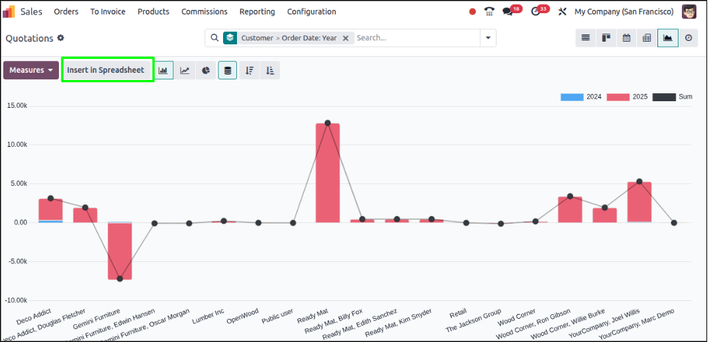The height and width of the screenshot is (342, 709).
Task: Click The Jackson Group axis label
Action: (x=473, y=320)
